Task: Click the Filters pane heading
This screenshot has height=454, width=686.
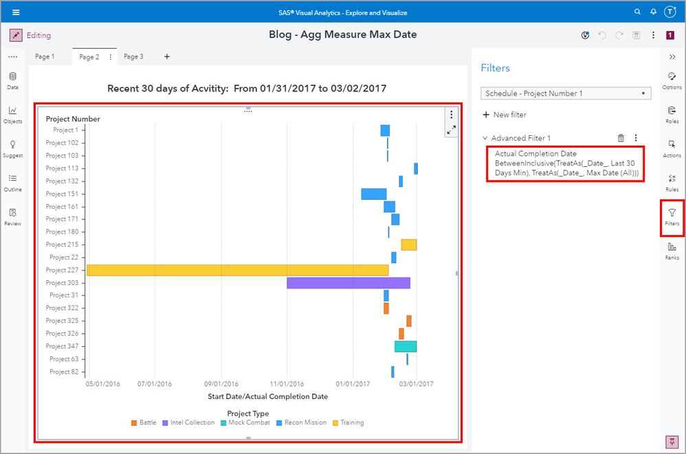Action: [x=495, y=68]
